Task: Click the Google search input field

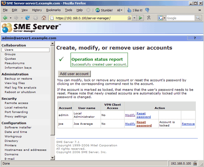Action: pyautogui.click(x=181, y=18)
